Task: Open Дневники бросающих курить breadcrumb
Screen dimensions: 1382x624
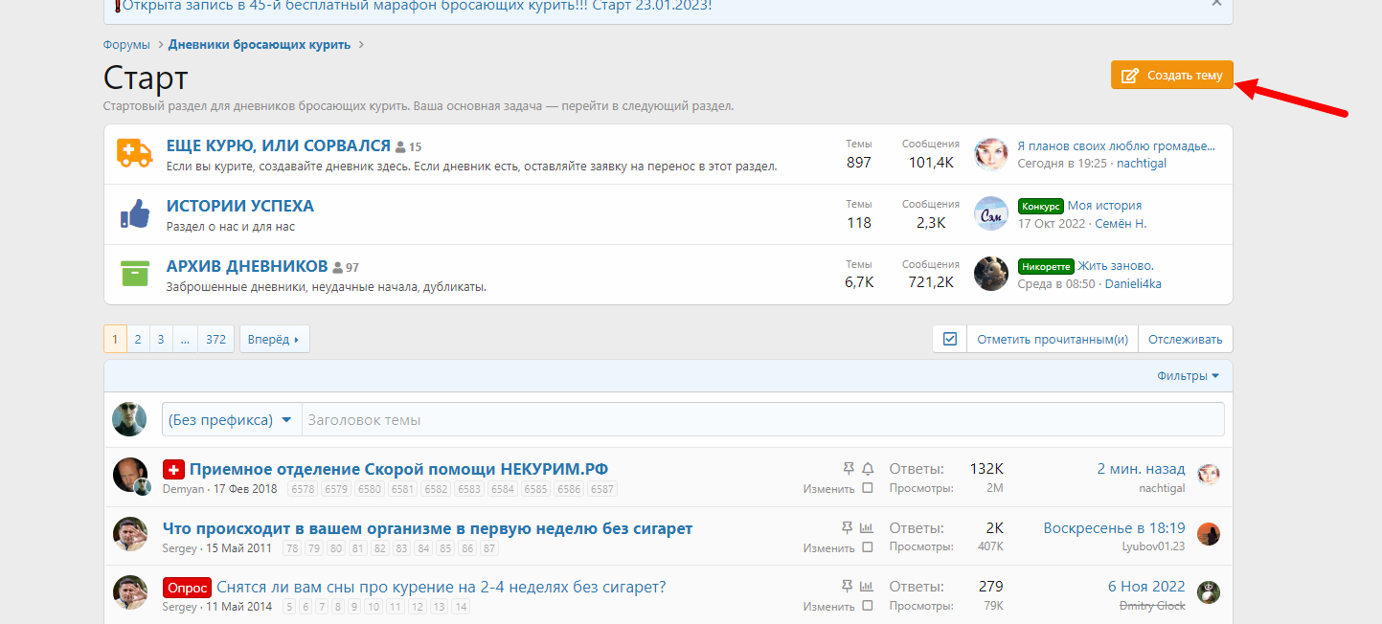Action: click(x=260, y=45)
